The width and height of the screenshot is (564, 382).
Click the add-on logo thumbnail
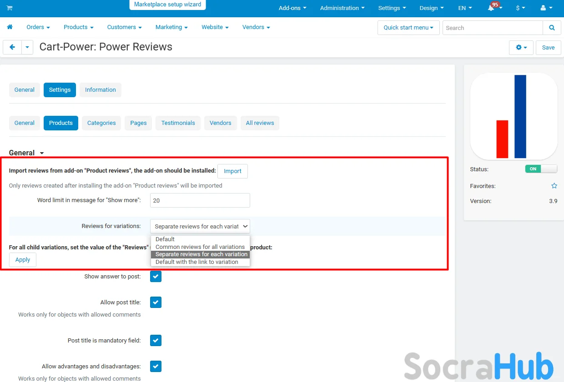[x=514, y=116]
